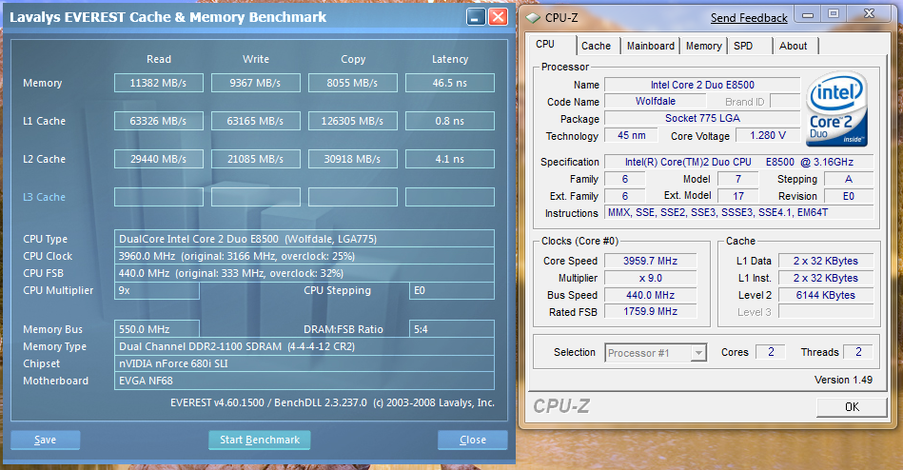
Task: Click the Memory Read value 11382 MB/s
Action: [x=158, y=83]
